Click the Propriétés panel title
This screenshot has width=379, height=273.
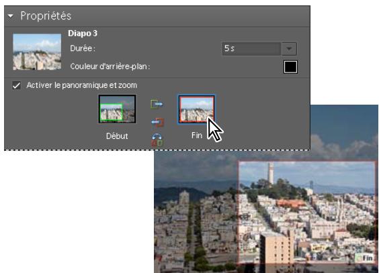[x=46, y=16]
